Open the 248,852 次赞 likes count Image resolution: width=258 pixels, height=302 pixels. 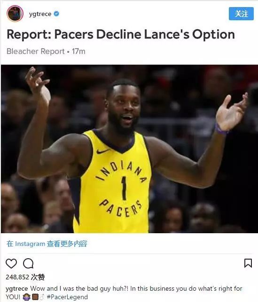pyautogui.click(x=25, y=277)
